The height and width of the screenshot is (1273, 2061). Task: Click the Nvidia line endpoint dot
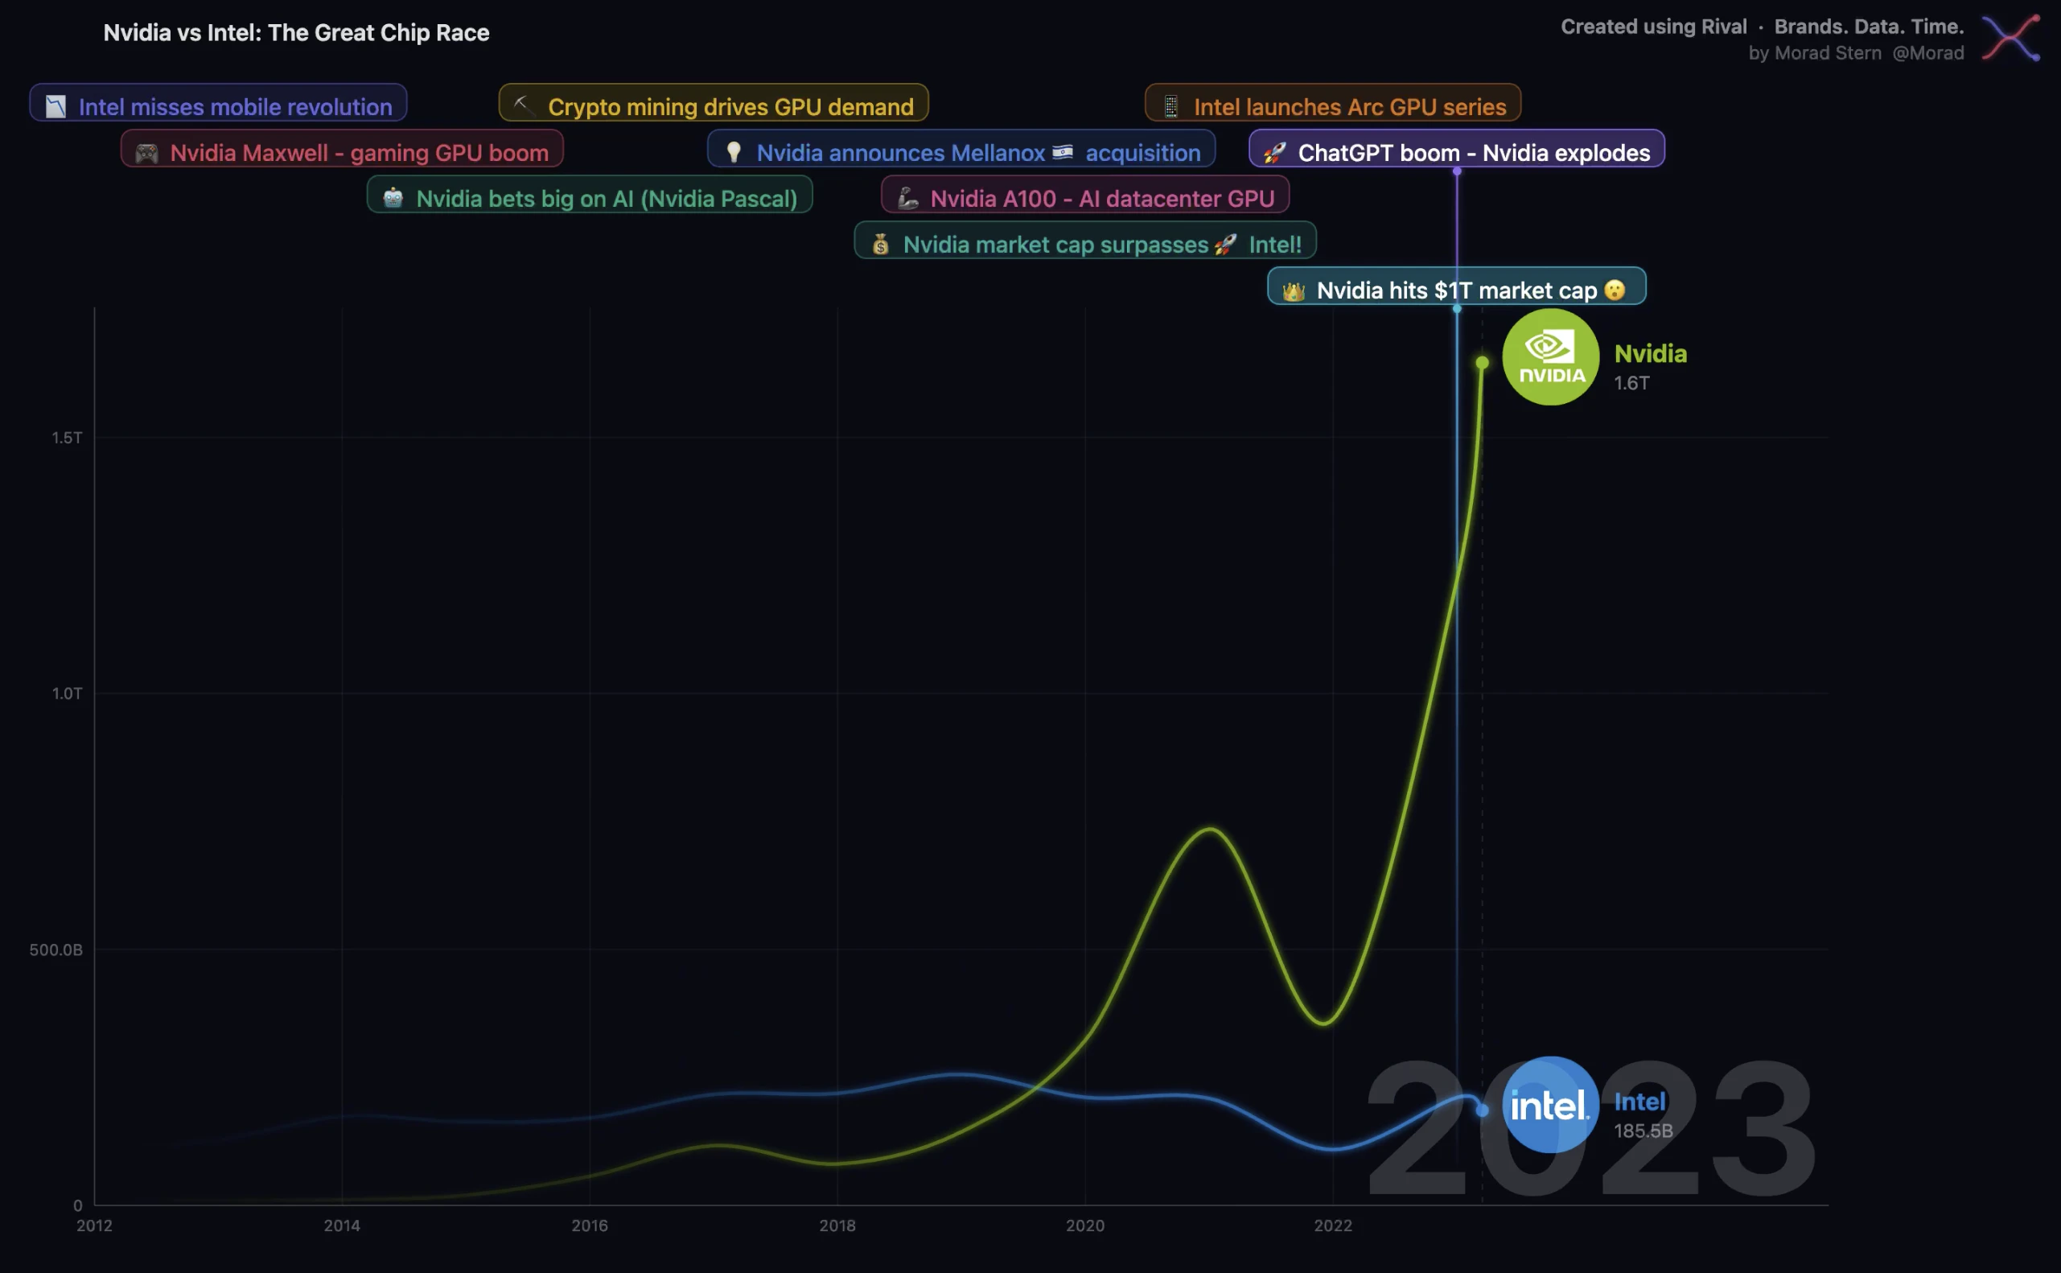(1482, 363)
